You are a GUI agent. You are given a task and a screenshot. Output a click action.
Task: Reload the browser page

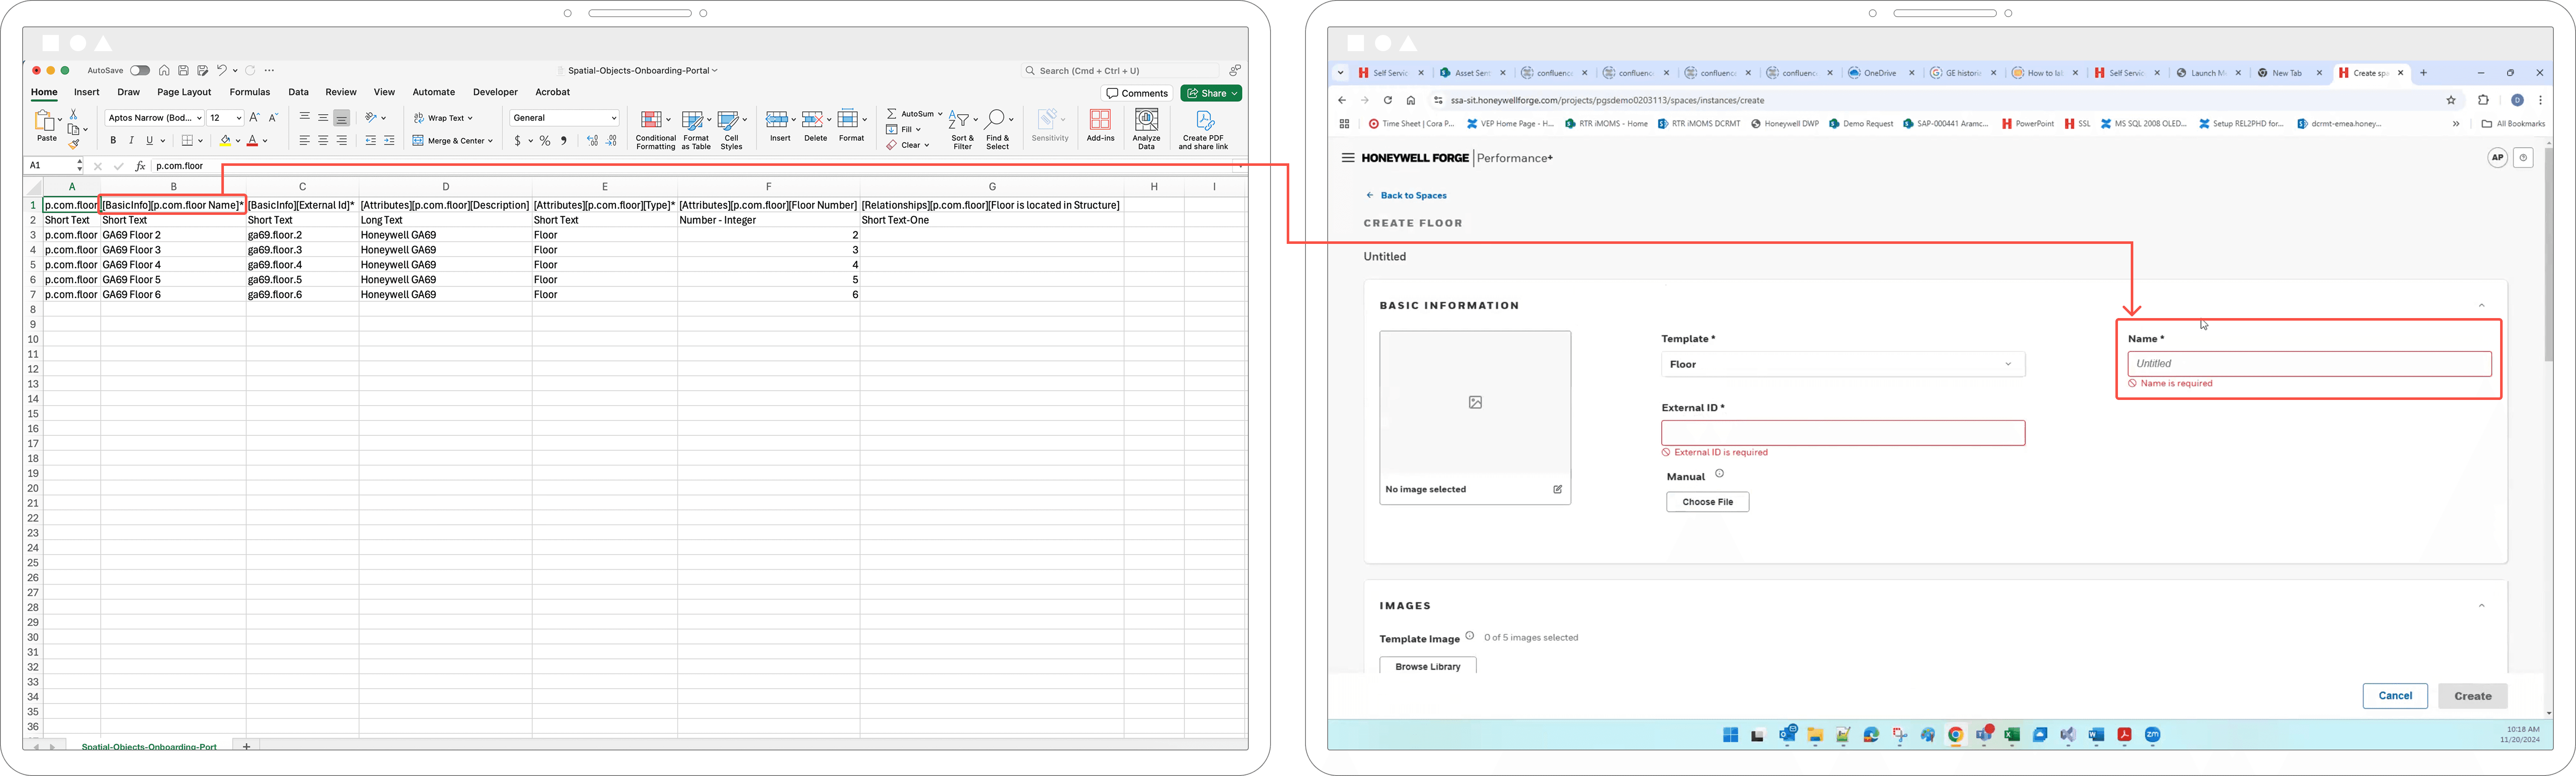1387,100
